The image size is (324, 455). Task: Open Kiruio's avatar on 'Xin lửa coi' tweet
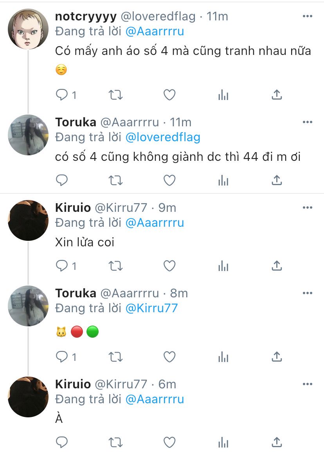click(28, 220)
